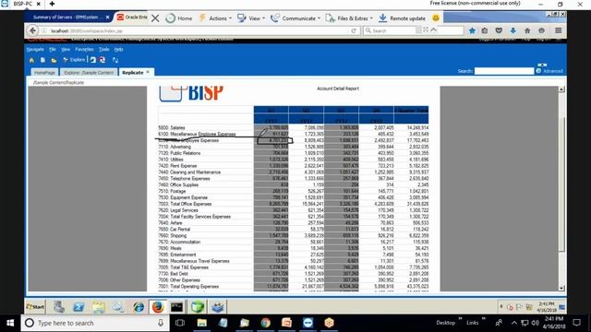Click the Firefox home icon
Screen dimensions: 591x332
click(x=527, y=30)
